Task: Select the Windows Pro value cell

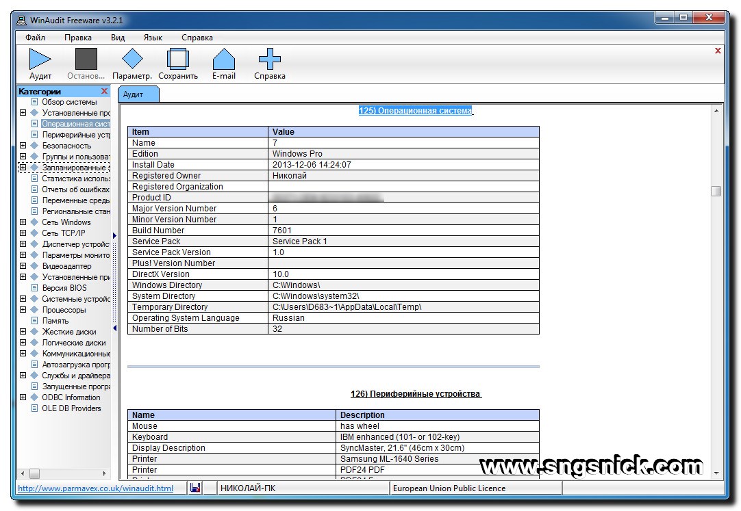Action: (403, 154)
